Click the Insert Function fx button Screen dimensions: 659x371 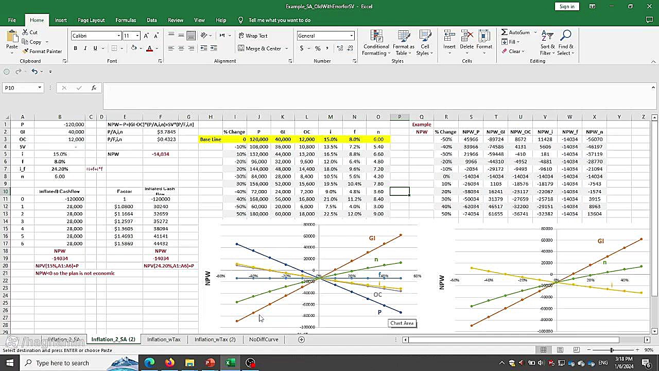point(94,88)
